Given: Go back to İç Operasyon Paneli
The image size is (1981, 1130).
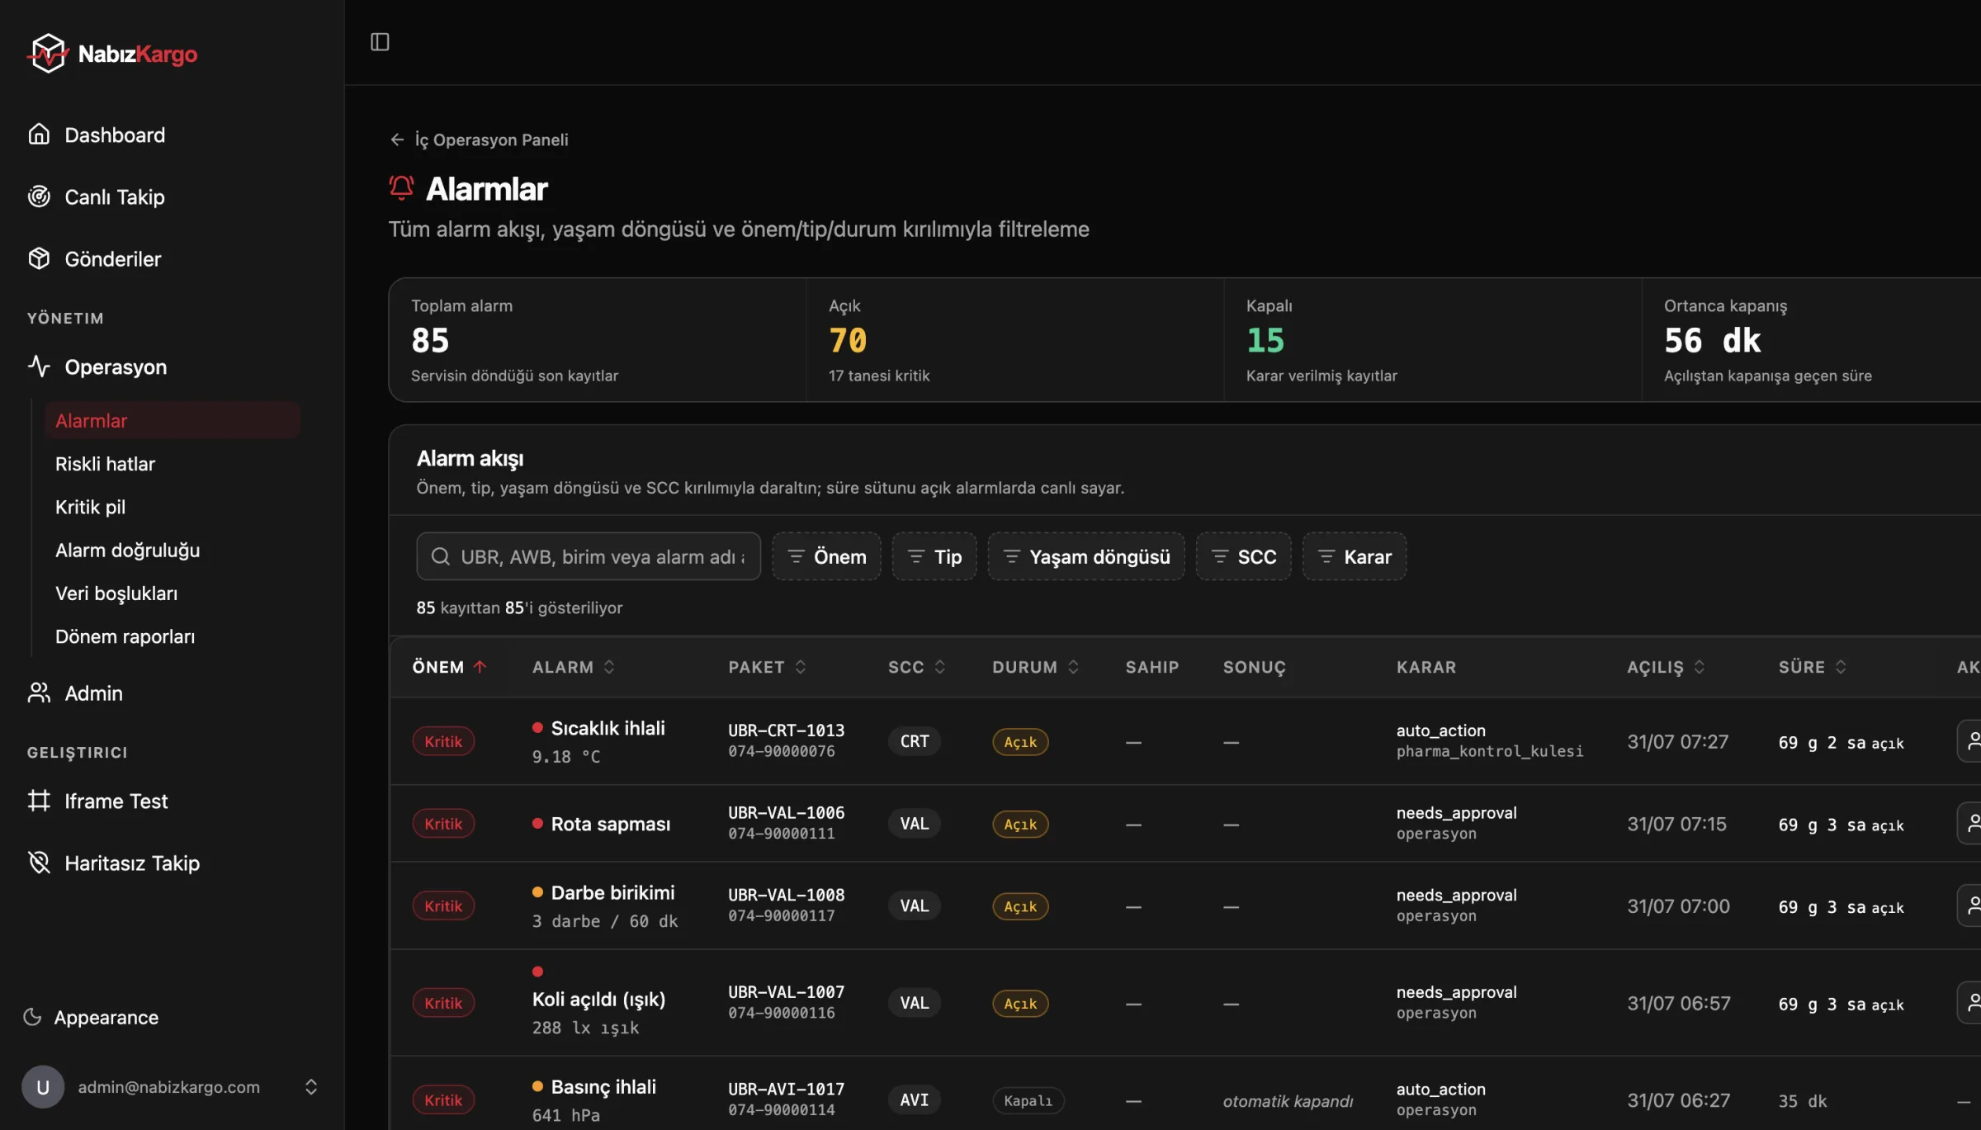Looking at the screenshot, I should pyautogui.click(x=479, y=139).
